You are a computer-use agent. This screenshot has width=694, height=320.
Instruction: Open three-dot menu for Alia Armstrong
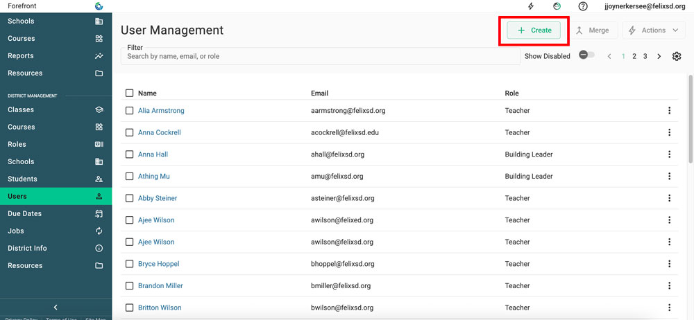669,111
